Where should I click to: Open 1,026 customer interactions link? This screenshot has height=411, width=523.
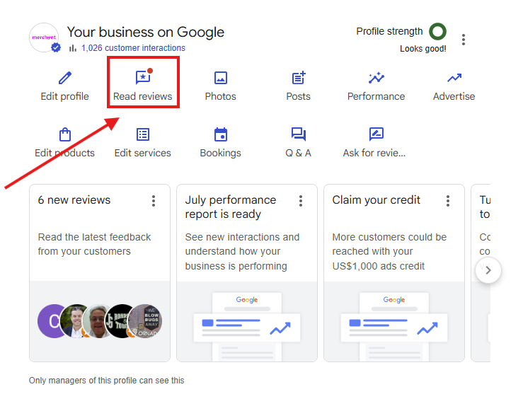[133, 48]
